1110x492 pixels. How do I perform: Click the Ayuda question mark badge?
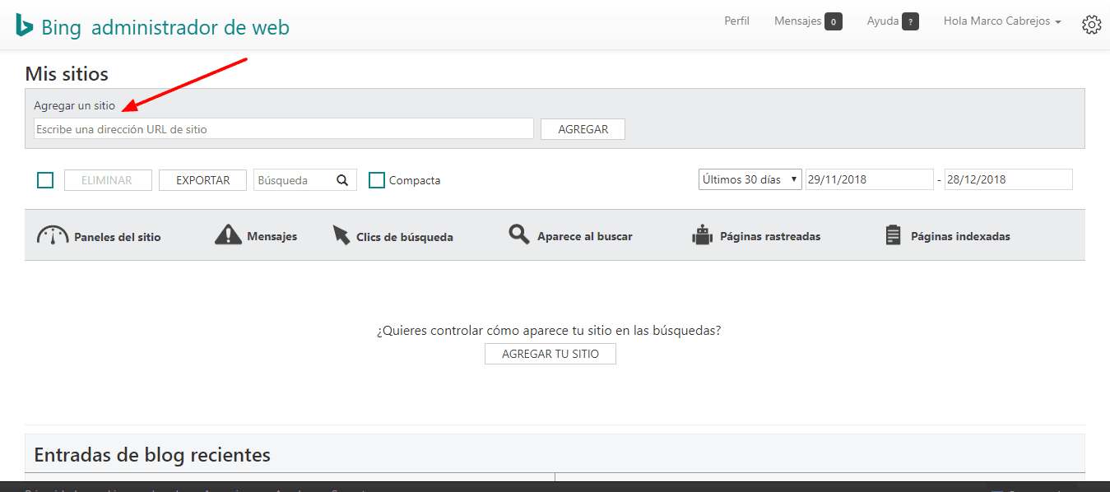click(x=910, y=22)
